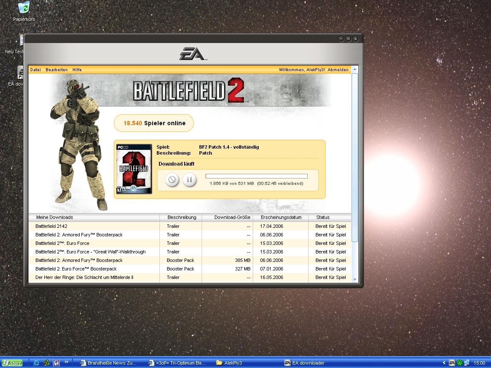Click the 327 MB size cell

coord(243,269)
